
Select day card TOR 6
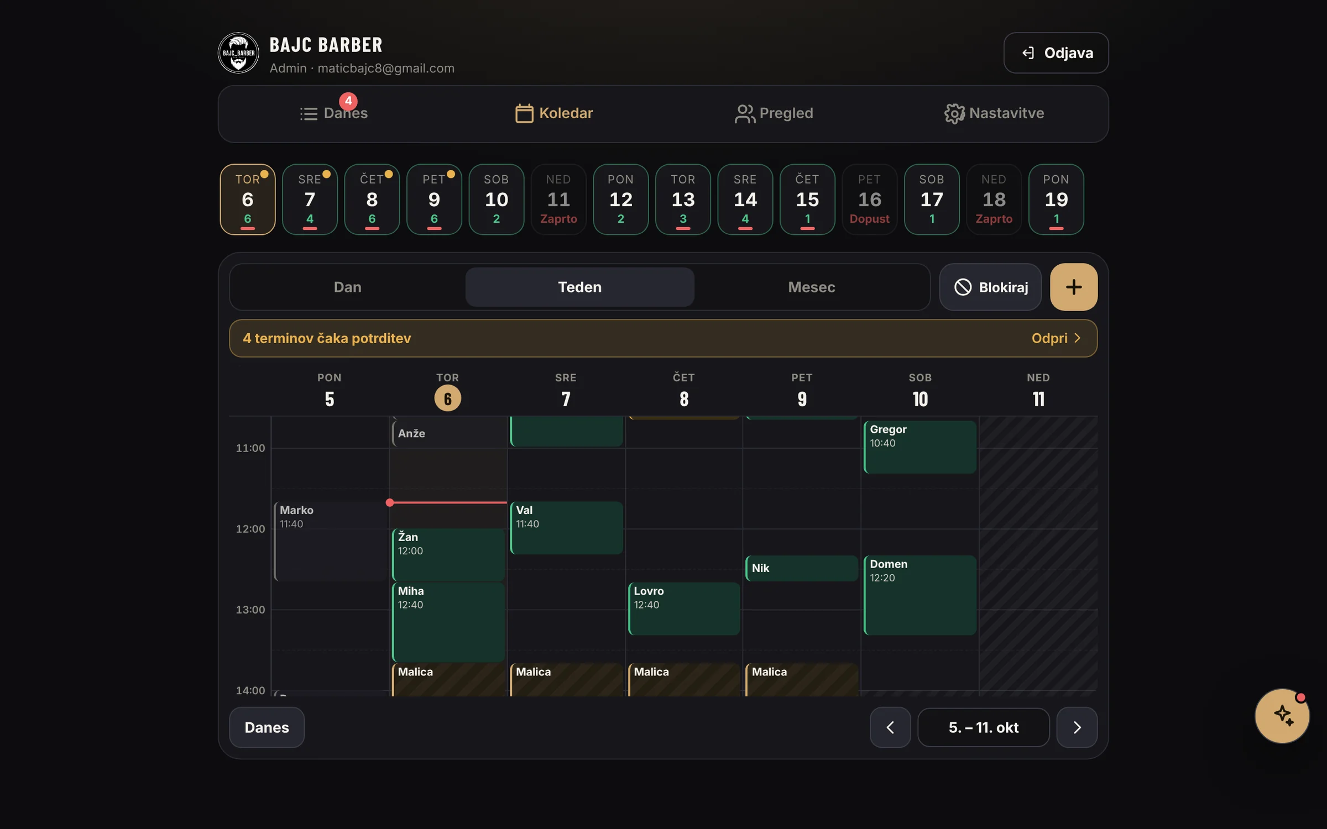[248, 200]
